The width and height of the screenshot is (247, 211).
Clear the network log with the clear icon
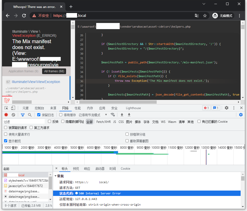click(13, 115)
